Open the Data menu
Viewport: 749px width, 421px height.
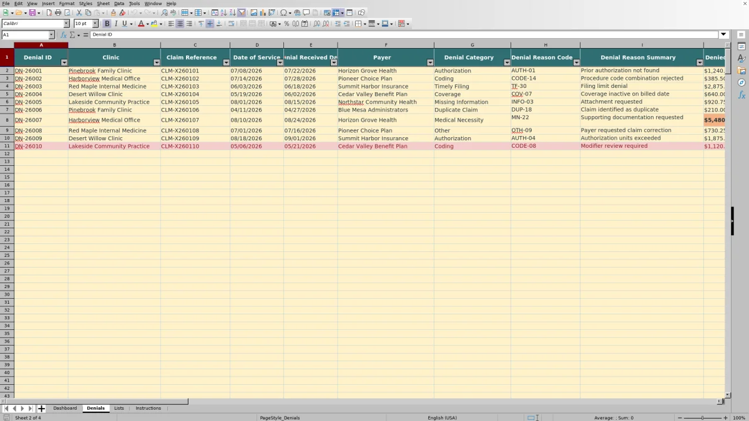click(119, 4)
